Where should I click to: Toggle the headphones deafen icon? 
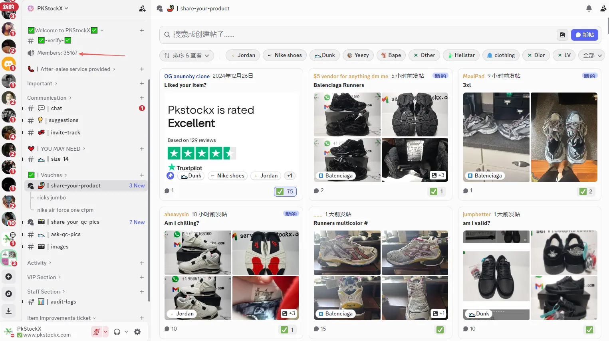pos(117,332)
